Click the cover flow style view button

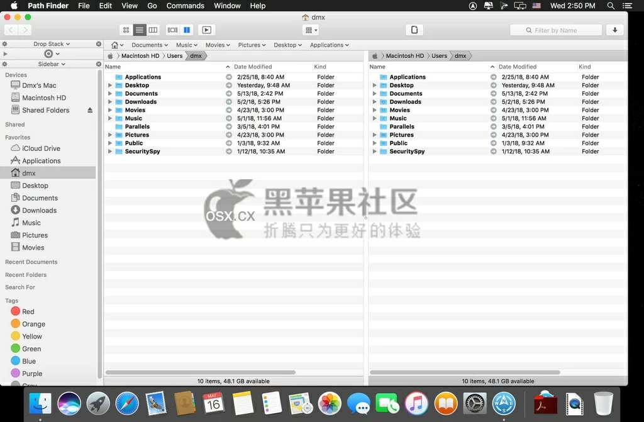173,30
